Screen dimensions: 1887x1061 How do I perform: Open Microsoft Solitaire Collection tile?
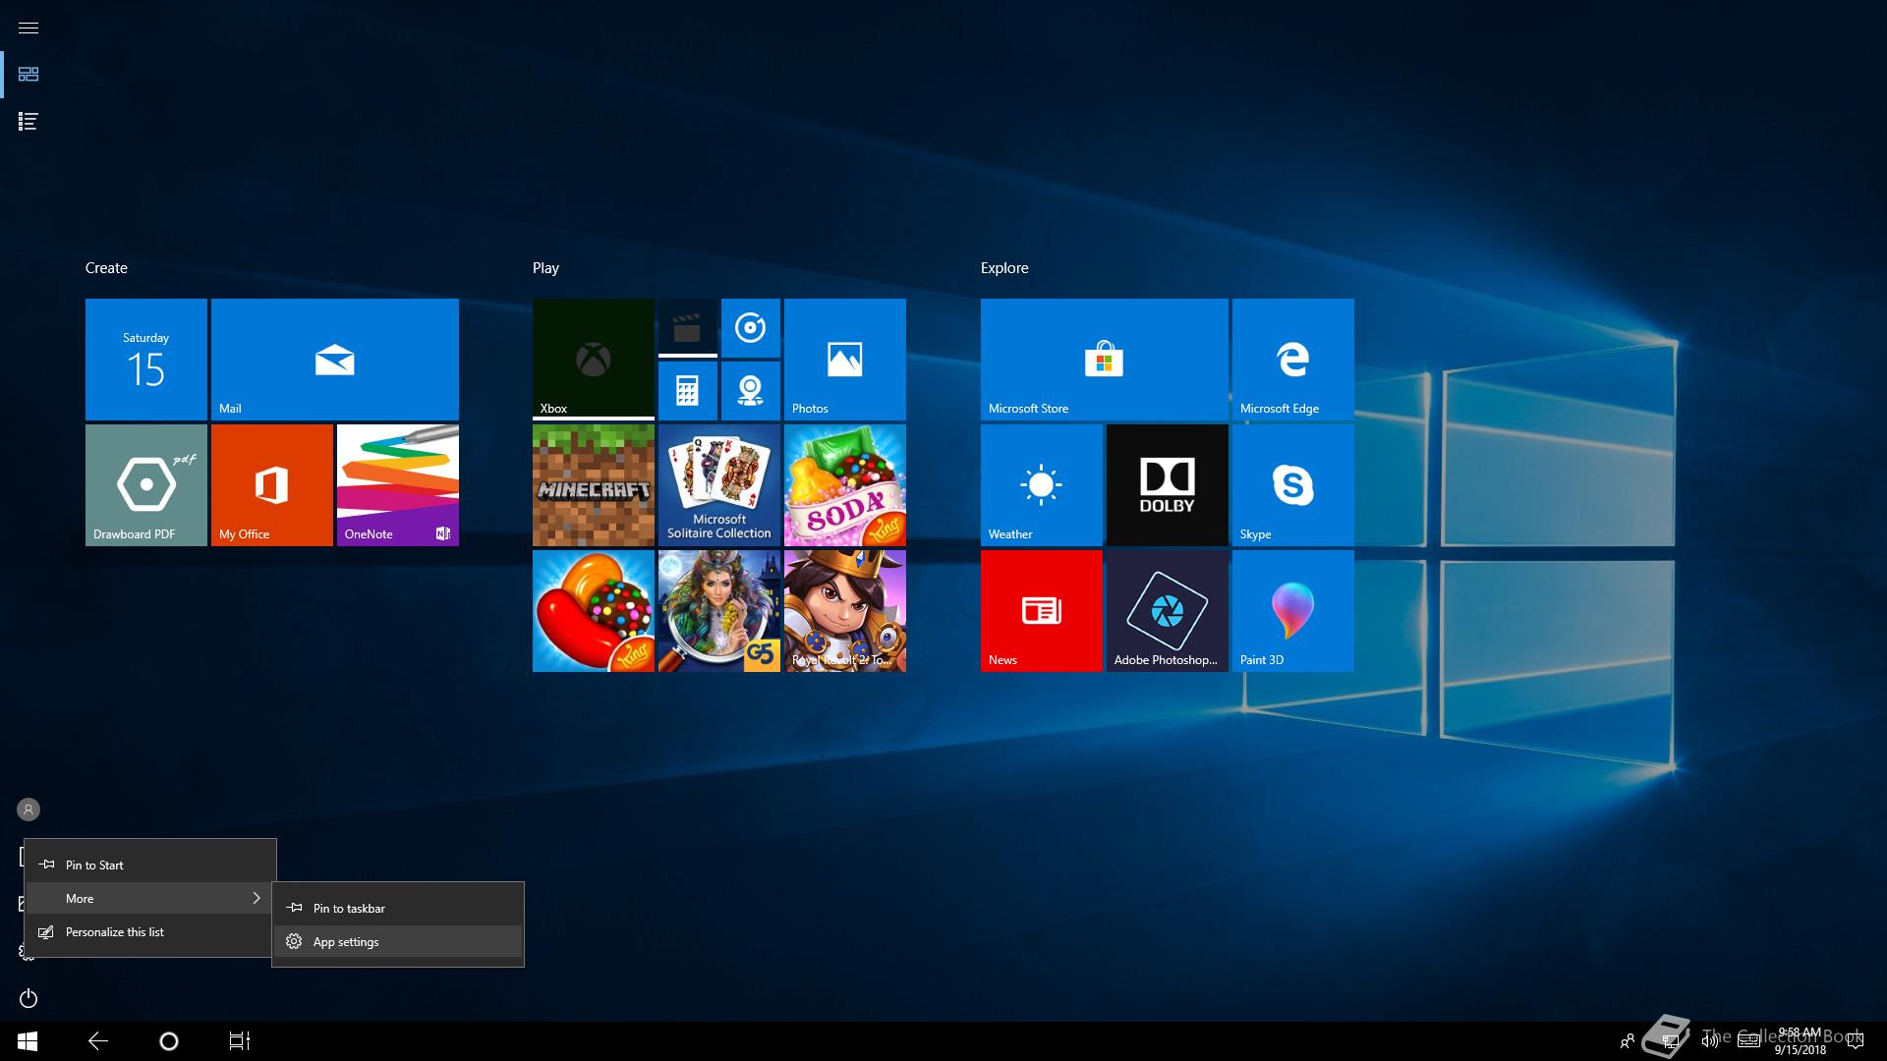point(719,485)
